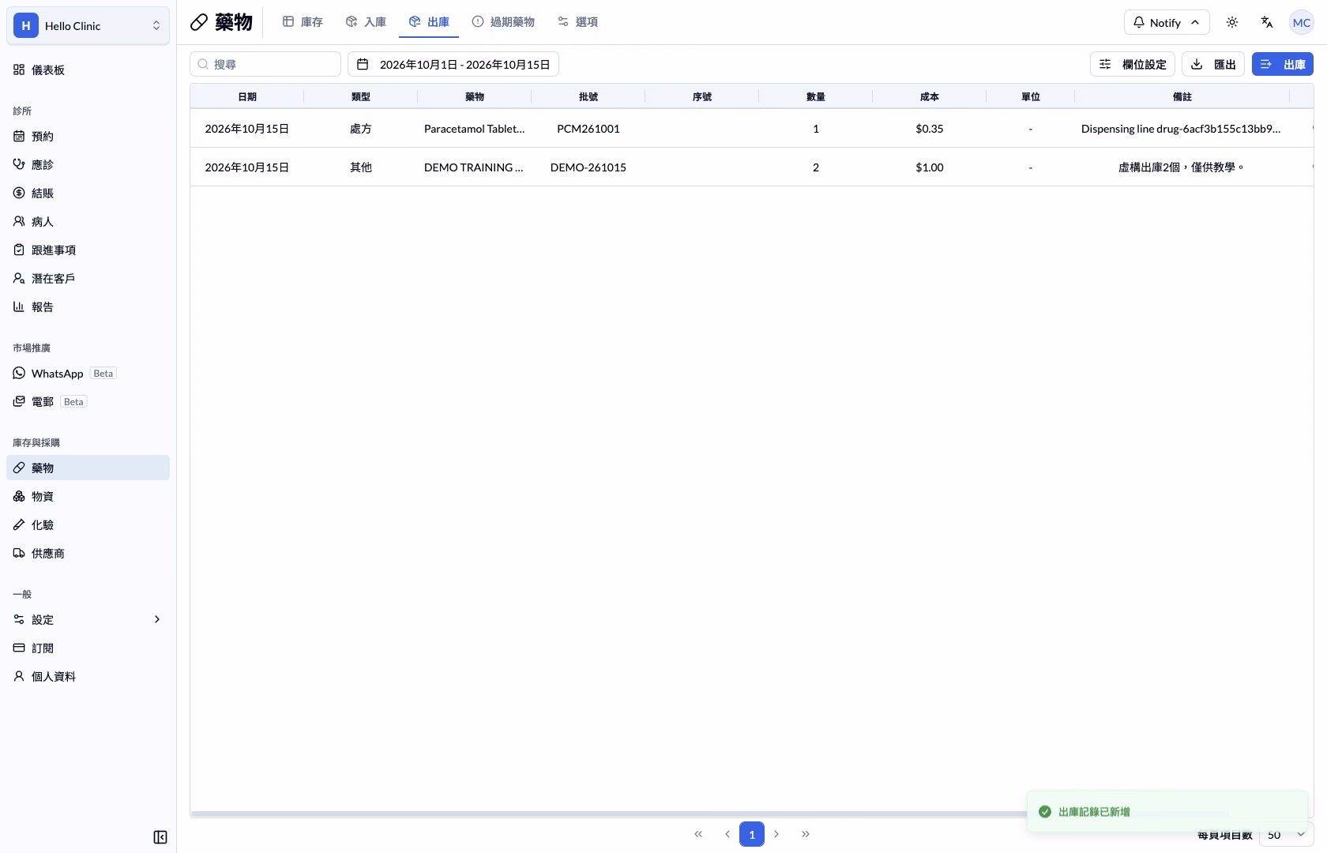Click the blue 出庫 button

(1283, 64)
